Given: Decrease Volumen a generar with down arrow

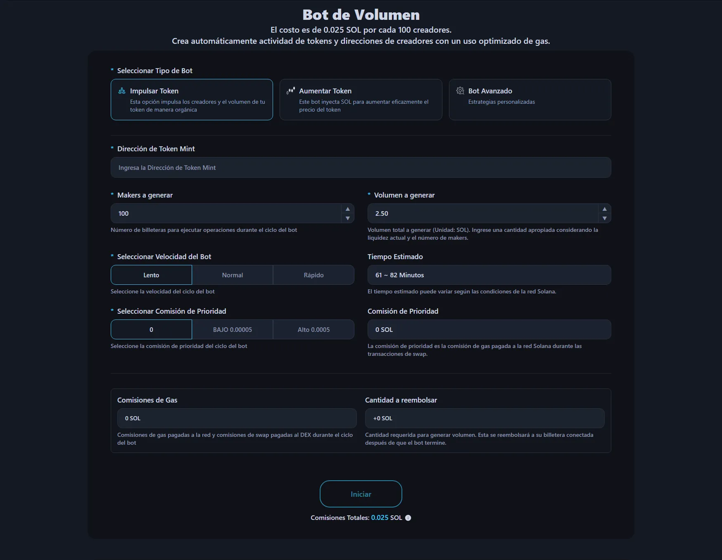Looking at the screenshot, I should click(604, 218).
